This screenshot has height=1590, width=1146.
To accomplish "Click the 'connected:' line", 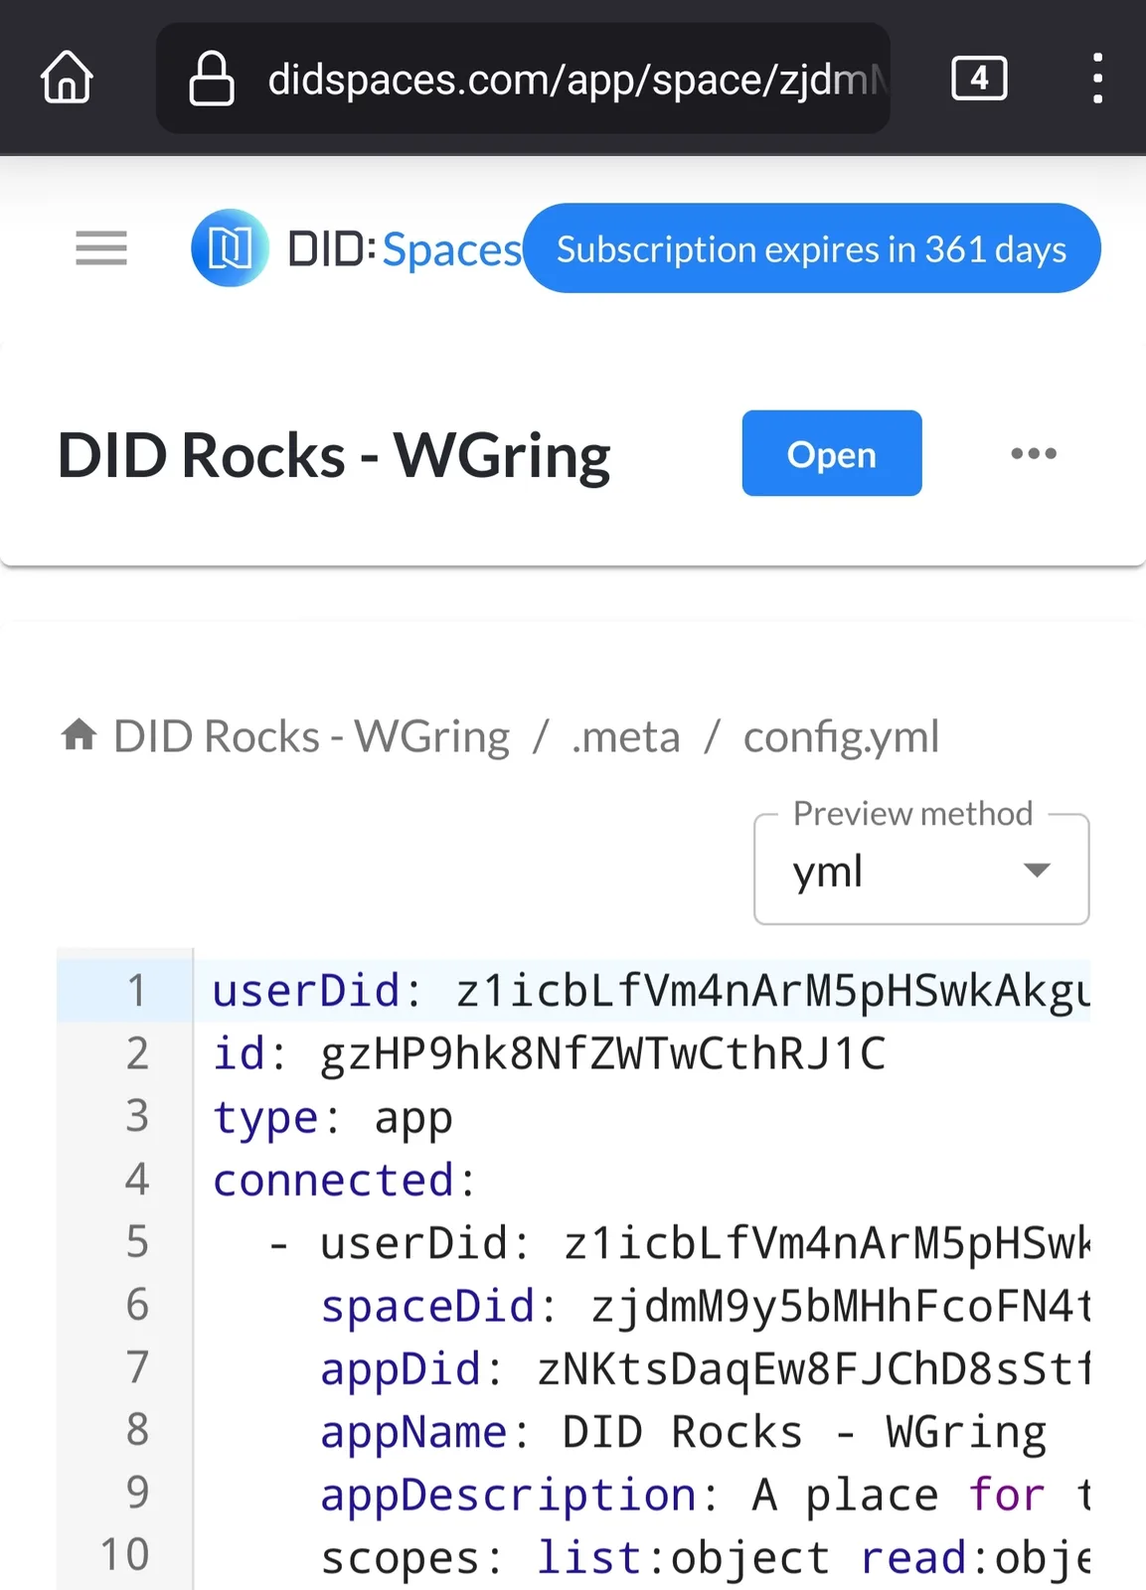I will [x=345, y=1180].
